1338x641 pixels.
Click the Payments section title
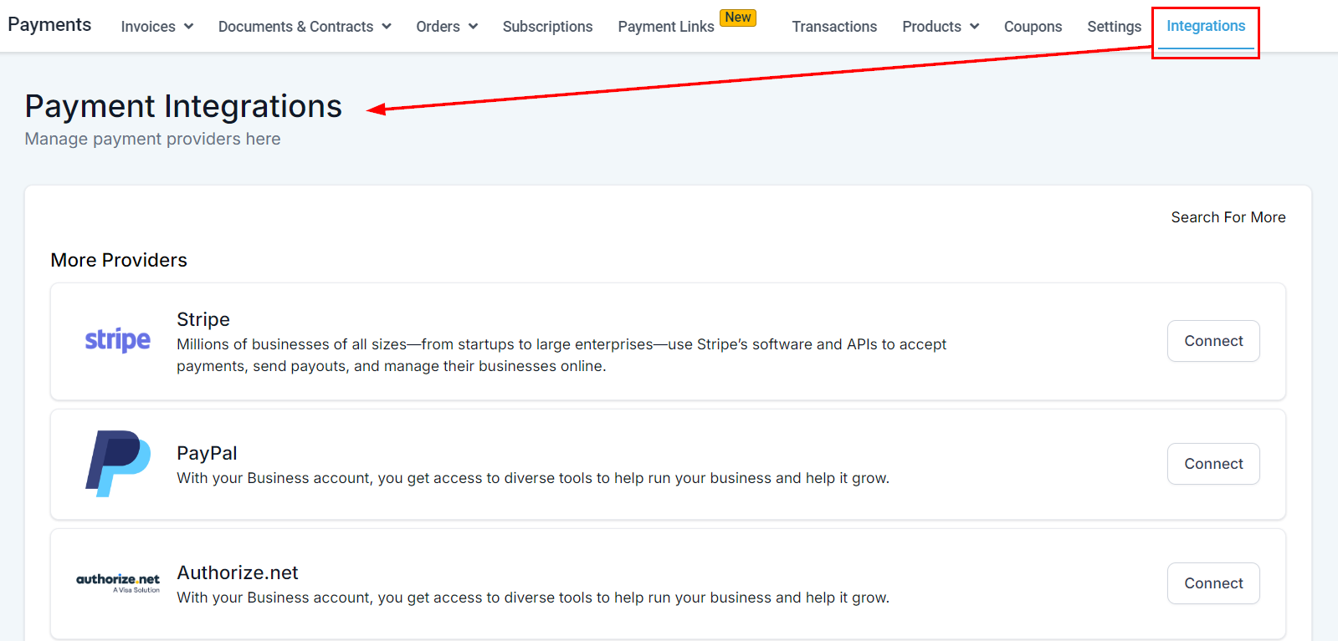coord(49,24)
